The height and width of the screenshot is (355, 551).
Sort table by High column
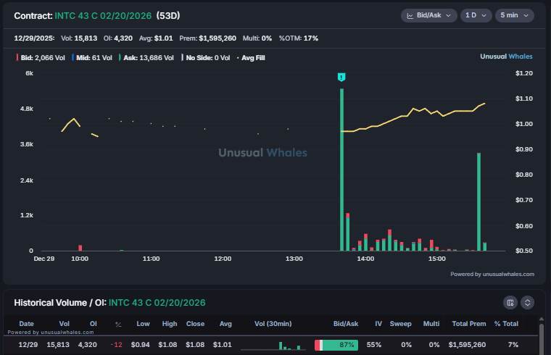tap(170, 324)
